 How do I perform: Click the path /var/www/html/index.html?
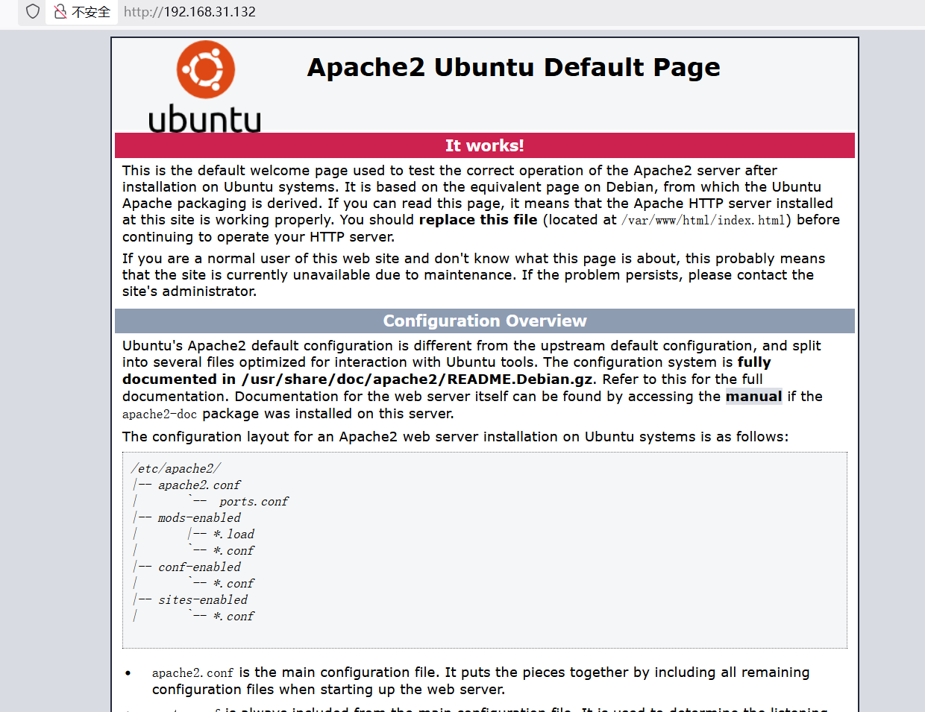[703, 220]
